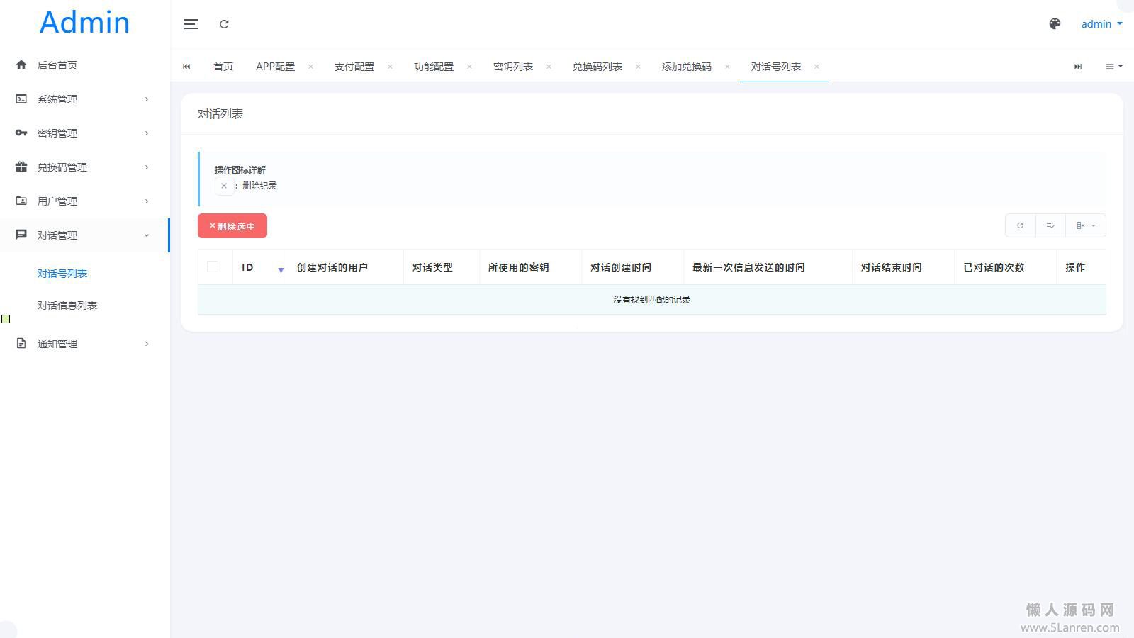Viewport: 1134px width, 638px height.
Task: Click the red 删除选中 button
Action: pos(232,226)
